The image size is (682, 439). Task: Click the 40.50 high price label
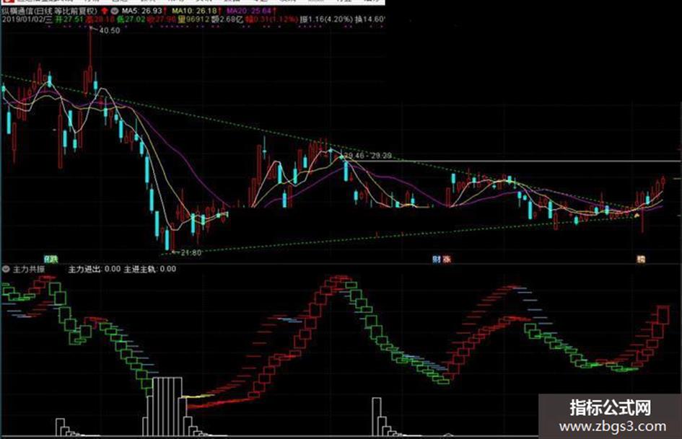tap(109, 30)
